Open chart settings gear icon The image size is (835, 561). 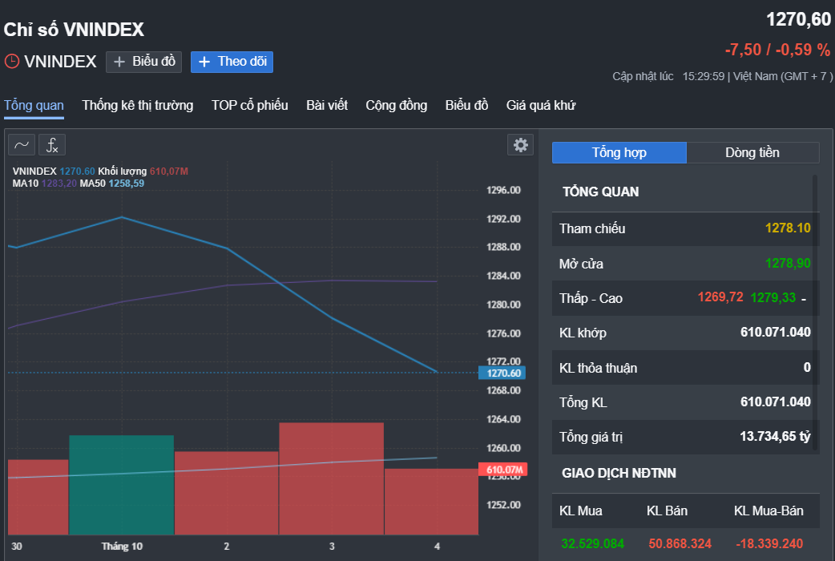[x=520, y=145]
